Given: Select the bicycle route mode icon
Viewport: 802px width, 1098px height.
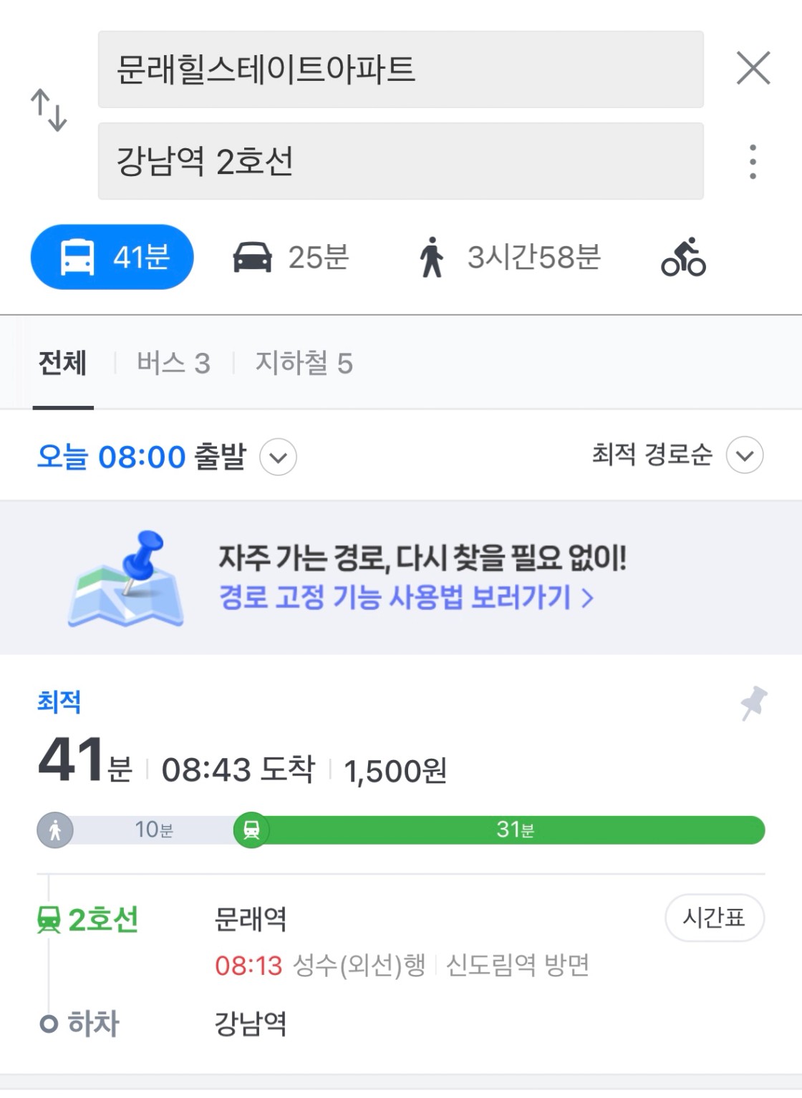Looking at the screenshot, I should pos(683,257).
